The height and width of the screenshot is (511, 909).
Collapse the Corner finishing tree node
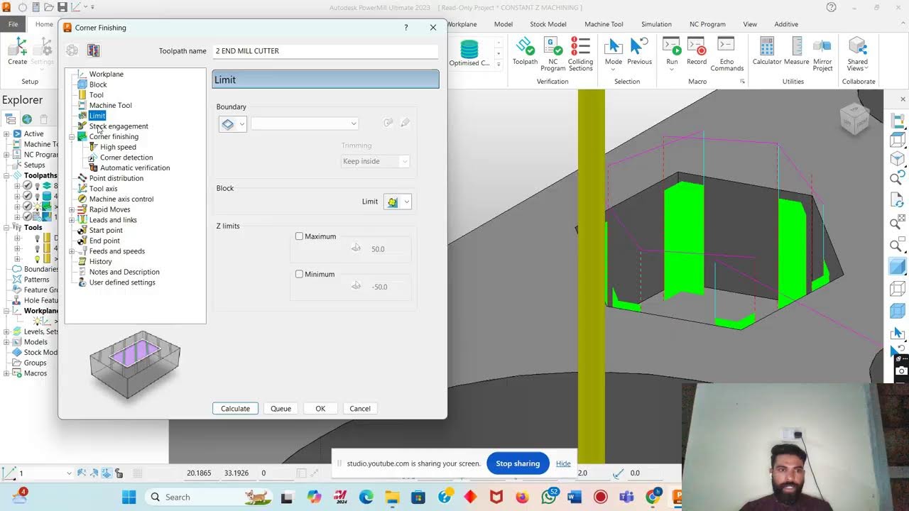[72, 137]
